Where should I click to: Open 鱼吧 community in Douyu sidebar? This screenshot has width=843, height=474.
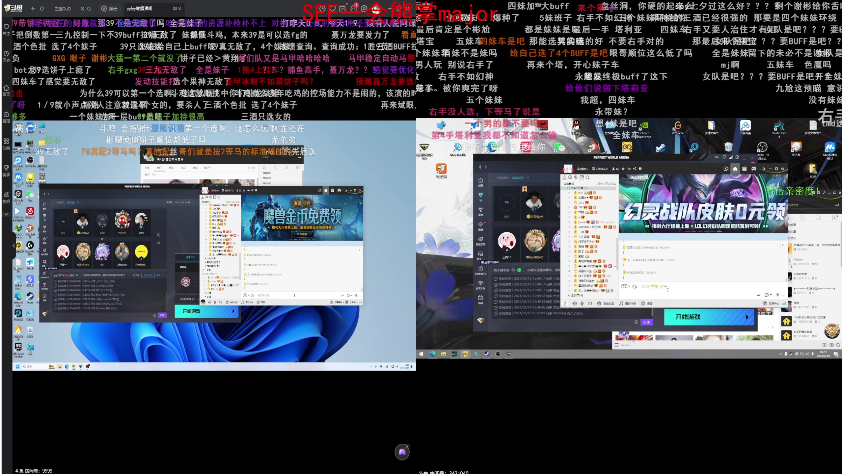click(x=6, y=197)
